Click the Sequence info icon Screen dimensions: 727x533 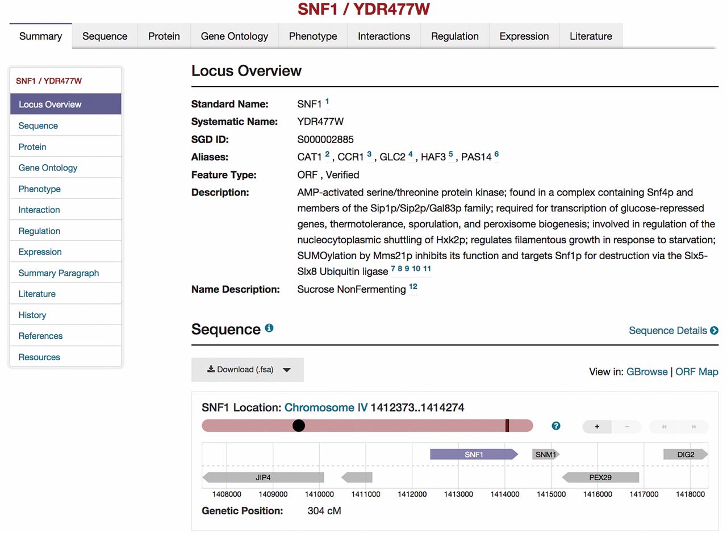(269, 328)
